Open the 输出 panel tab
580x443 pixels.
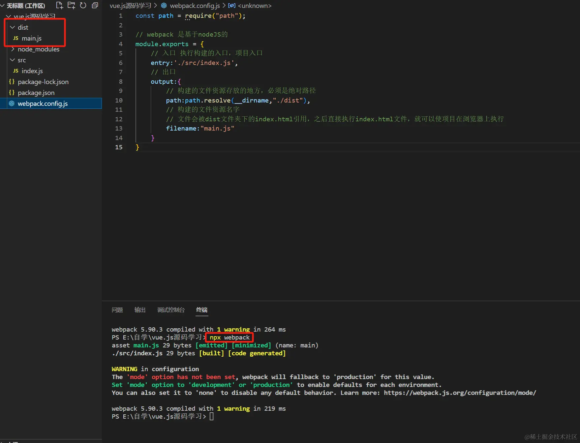pyautogui.click(x=140, y=310)
